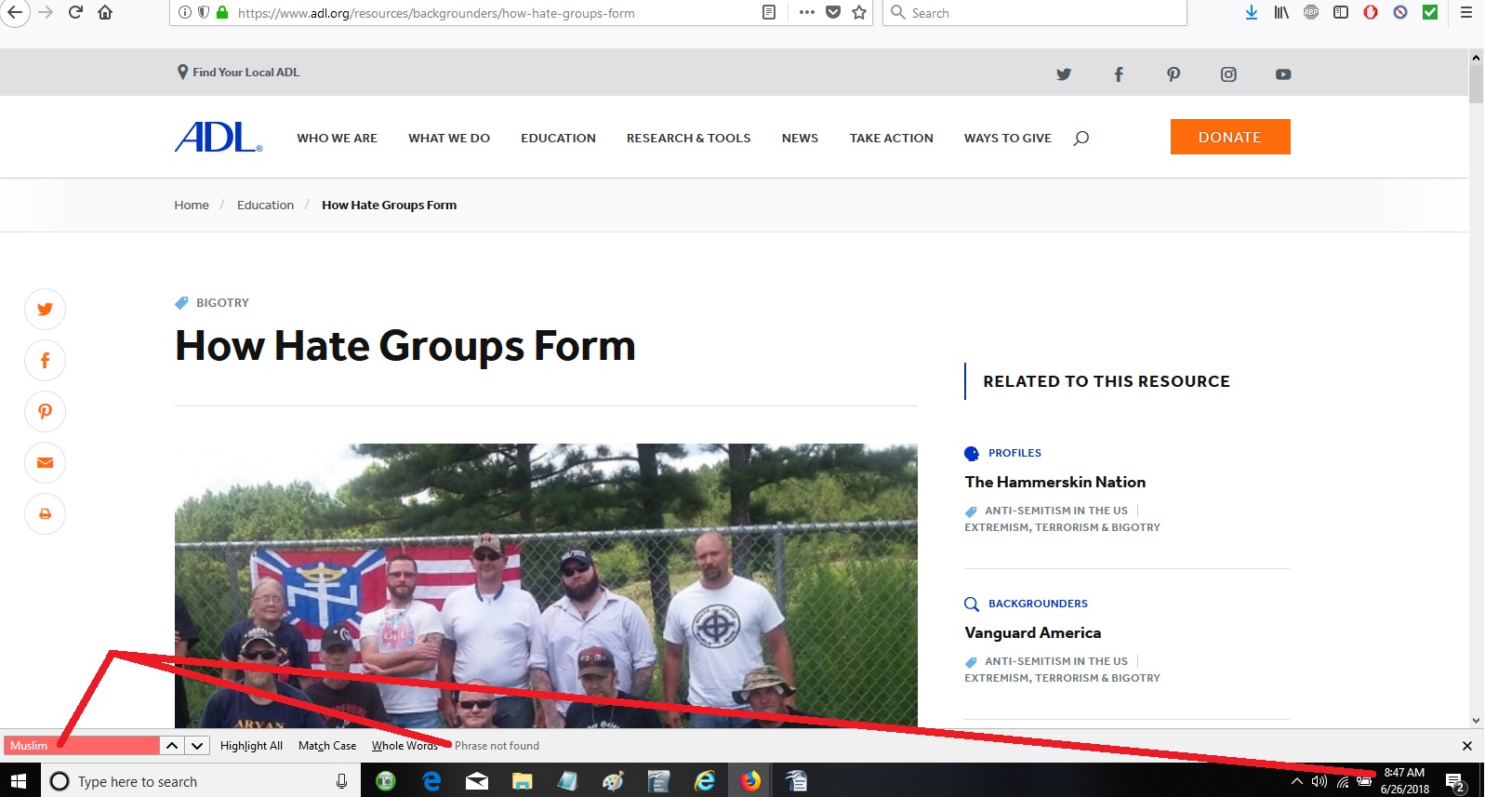Click the article group photo

point(546,586)
